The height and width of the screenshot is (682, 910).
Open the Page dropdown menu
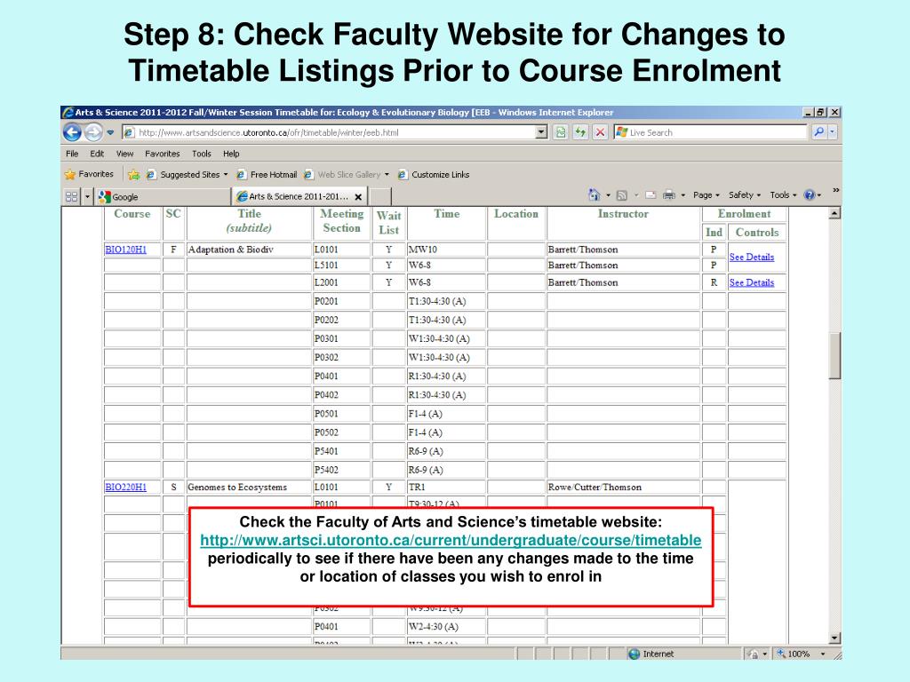(x=706, y=195)
